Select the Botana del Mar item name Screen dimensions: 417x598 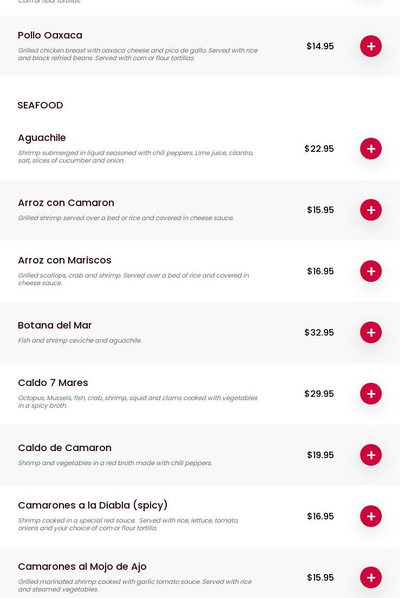[55, 325]
